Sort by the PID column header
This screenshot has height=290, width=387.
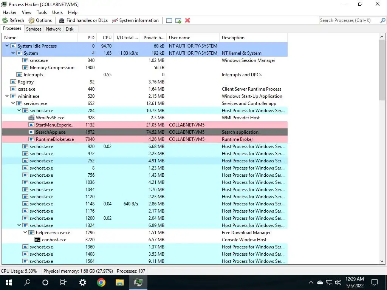[87, 38]
